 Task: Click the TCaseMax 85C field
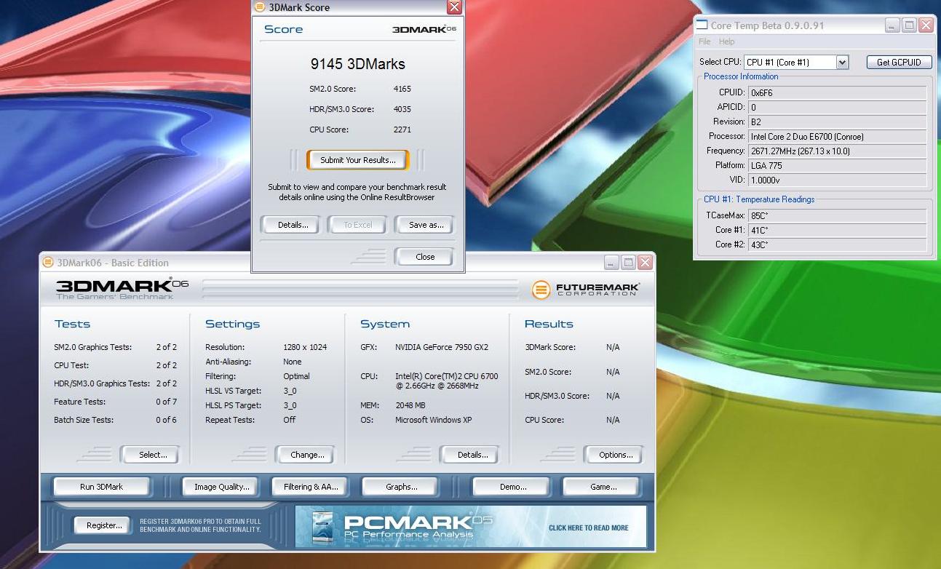(x=837, y=215)
